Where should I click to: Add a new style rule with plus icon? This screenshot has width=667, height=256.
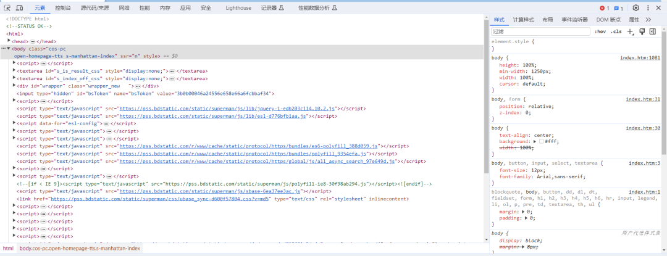pos(631,31)
